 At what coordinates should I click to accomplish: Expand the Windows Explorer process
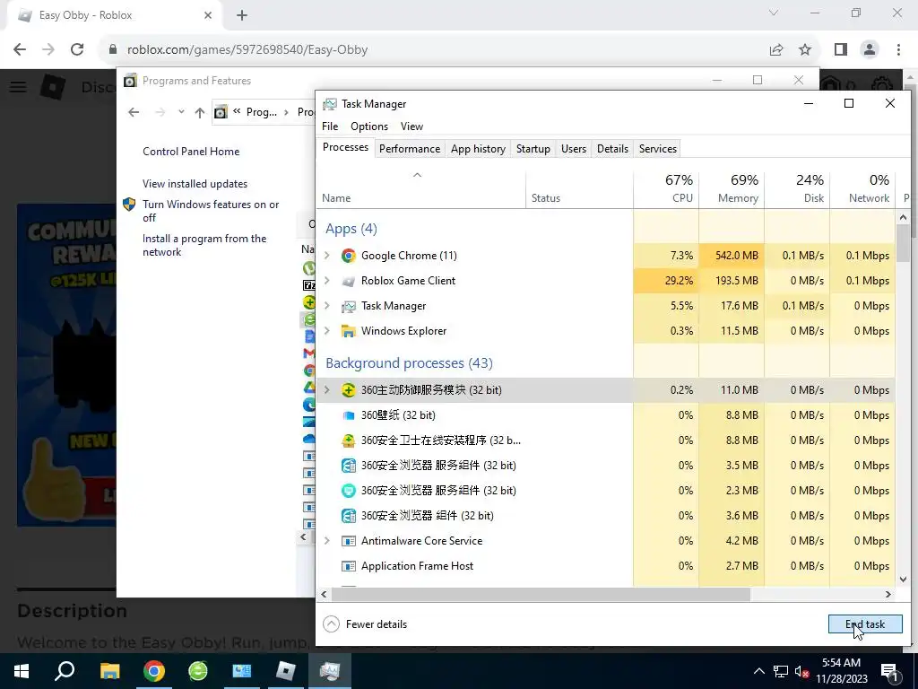point(327,331)
